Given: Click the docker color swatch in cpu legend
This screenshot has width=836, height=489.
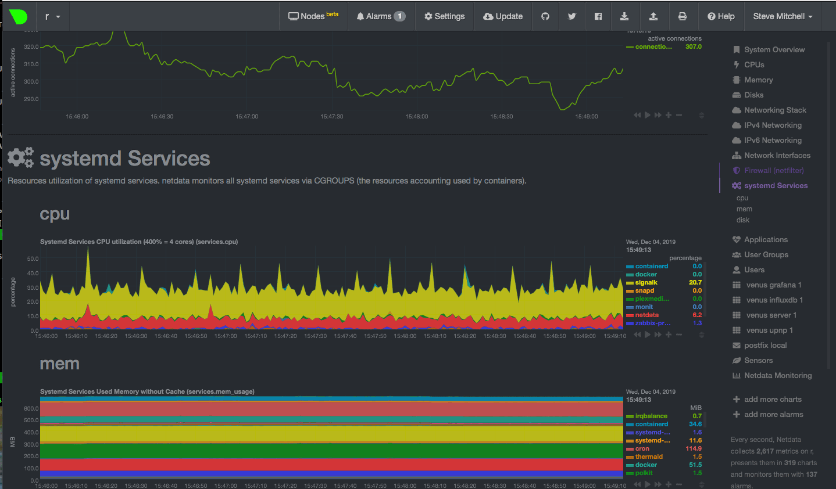Looking at the screenshot, I should [630, 275].
